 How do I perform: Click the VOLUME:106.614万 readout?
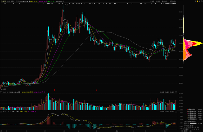pos(15,92)
